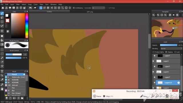Select the Watercolor (Wet) brush
This screenshot has height=103, width=183.
[15, 77]
